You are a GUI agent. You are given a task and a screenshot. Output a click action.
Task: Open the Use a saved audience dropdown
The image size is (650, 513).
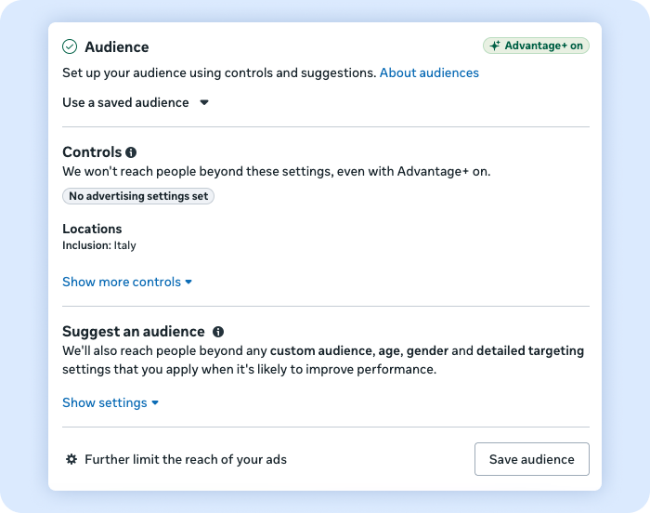click(x=126, y=102)
